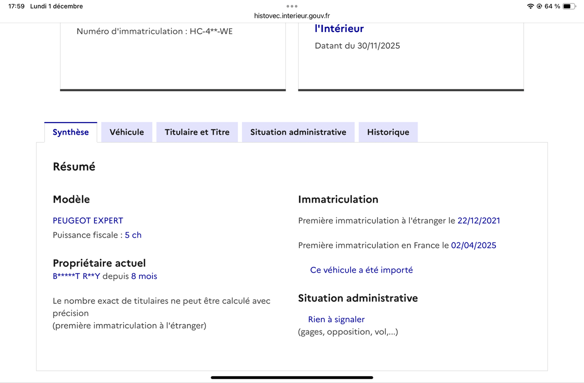Tap the Wi-Fi status icon
The width and height of the screenshot is (584, 383).
[530, 6]
